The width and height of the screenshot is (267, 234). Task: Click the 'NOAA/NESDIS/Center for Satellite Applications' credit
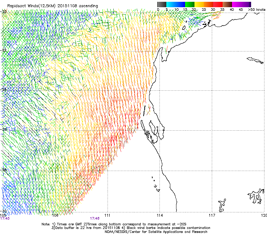[x=144, y=232]
